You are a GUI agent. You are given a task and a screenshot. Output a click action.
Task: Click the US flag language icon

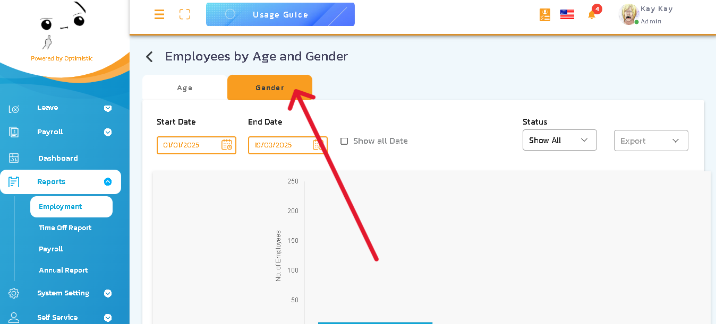coord(567,14)
